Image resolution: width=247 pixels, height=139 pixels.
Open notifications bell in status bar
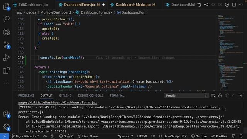241,136
